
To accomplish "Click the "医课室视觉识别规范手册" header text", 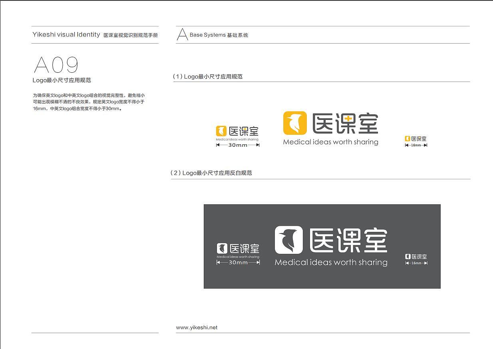I will [131, 36].
